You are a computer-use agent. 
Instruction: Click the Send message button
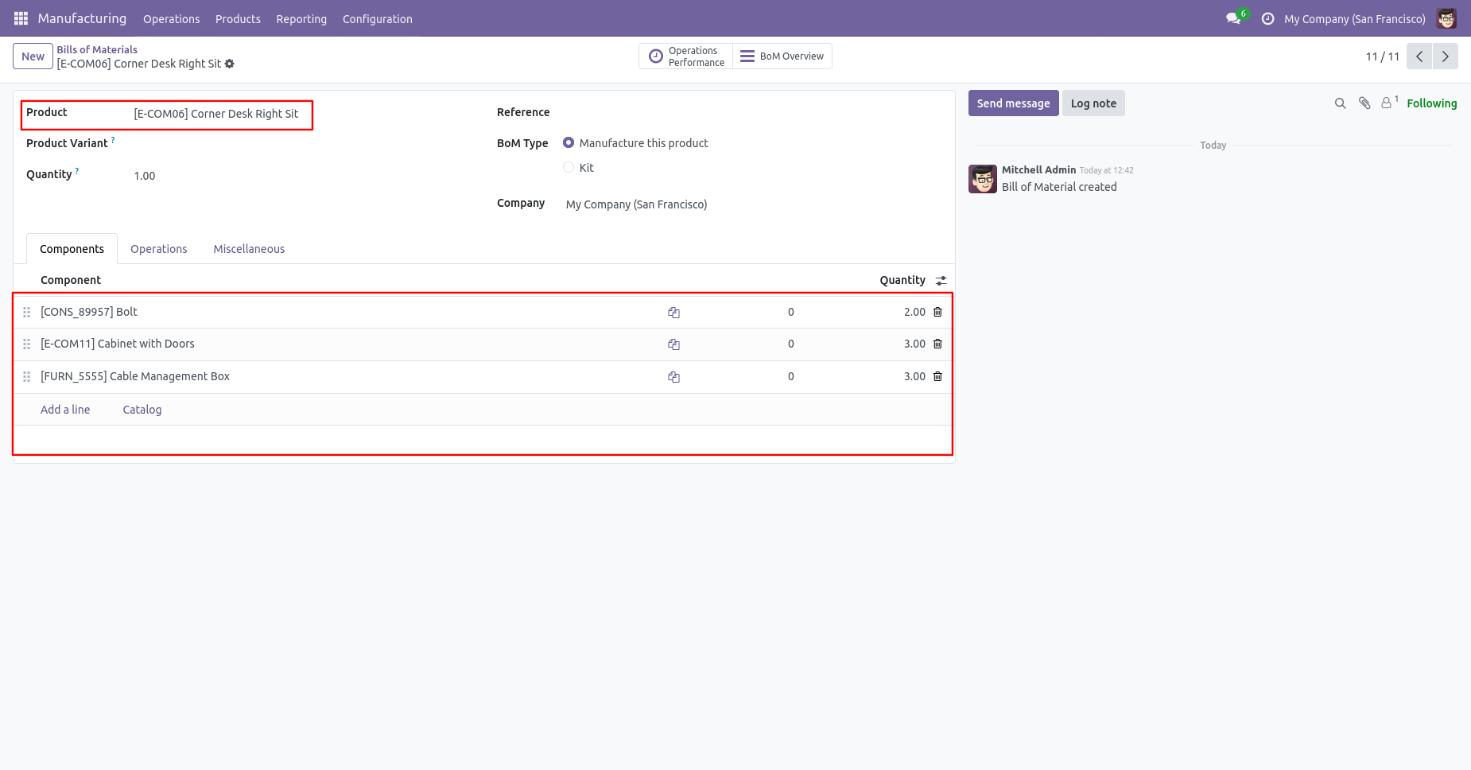(1013, 103)
